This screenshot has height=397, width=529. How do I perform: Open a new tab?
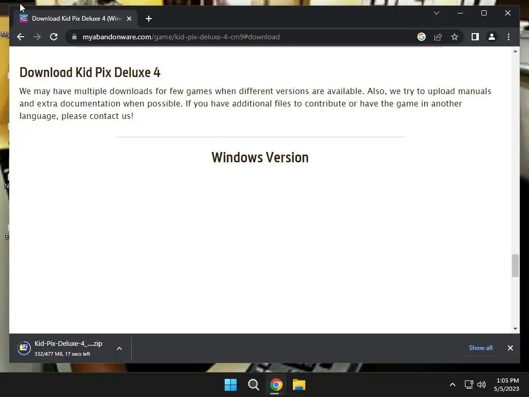[148, 19]
